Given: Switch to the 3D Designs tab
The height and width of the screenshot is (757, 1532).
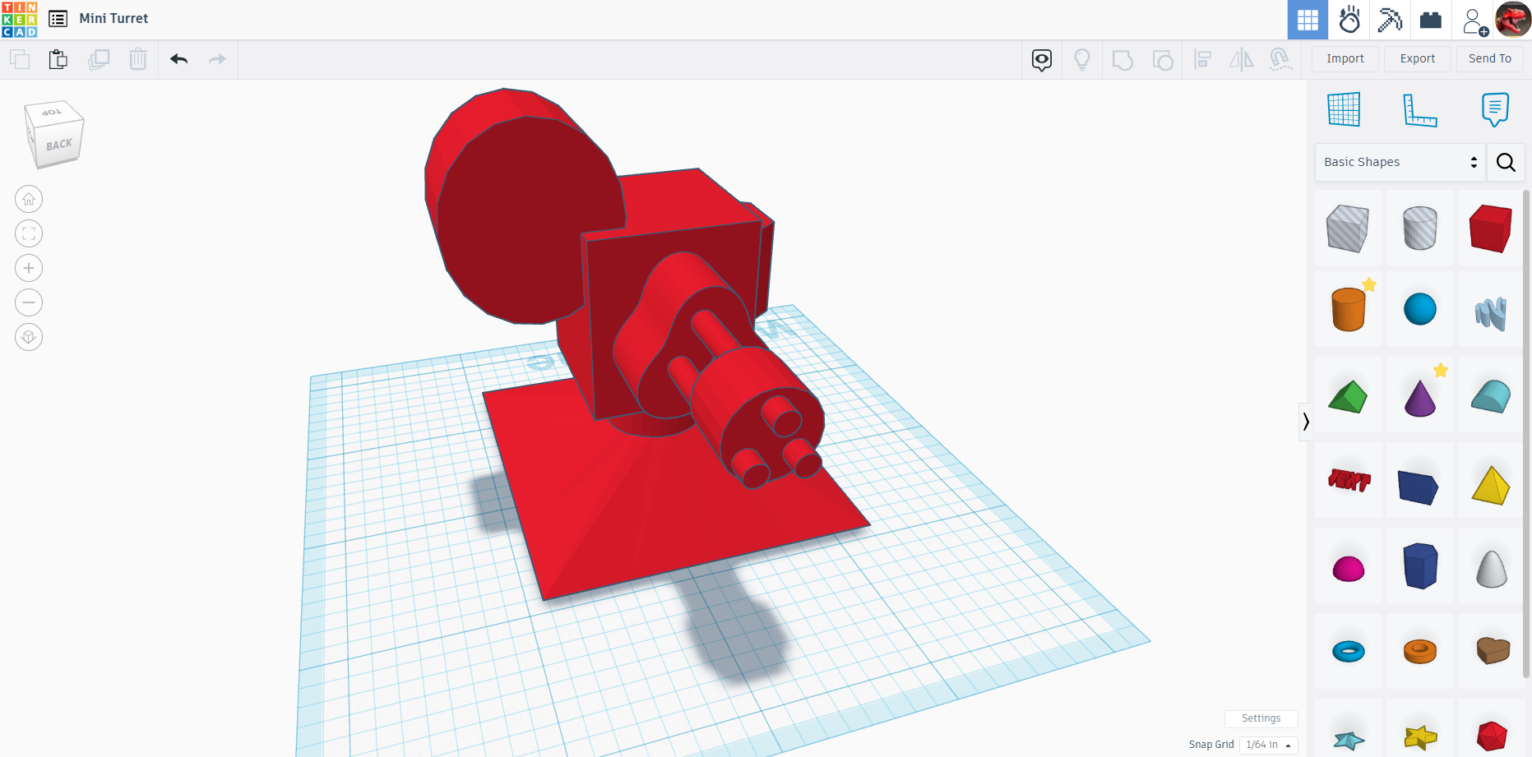Looking at the screenshot, I should pos(1308,19).
